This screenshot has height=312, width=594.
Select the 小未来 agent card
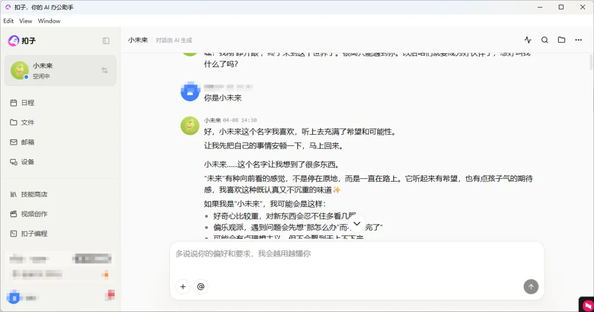61,70
